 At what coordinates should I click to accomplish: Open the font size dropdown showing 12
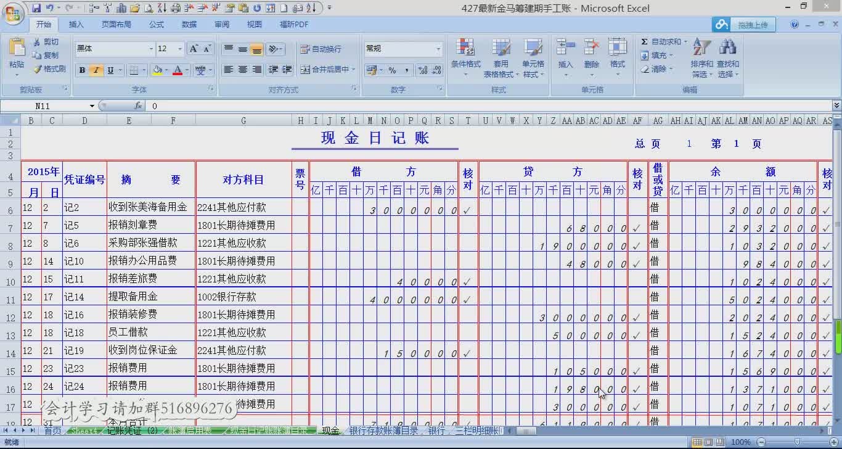[180, 49]
